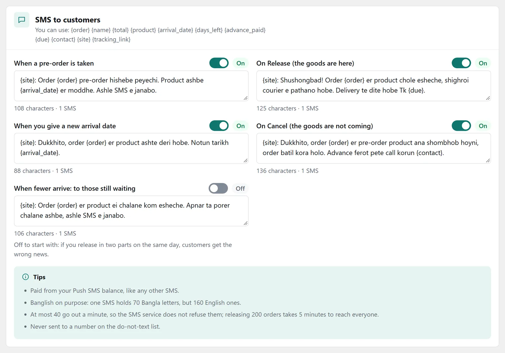Click the SMS chat bubble icon

(x=22, y=20)
